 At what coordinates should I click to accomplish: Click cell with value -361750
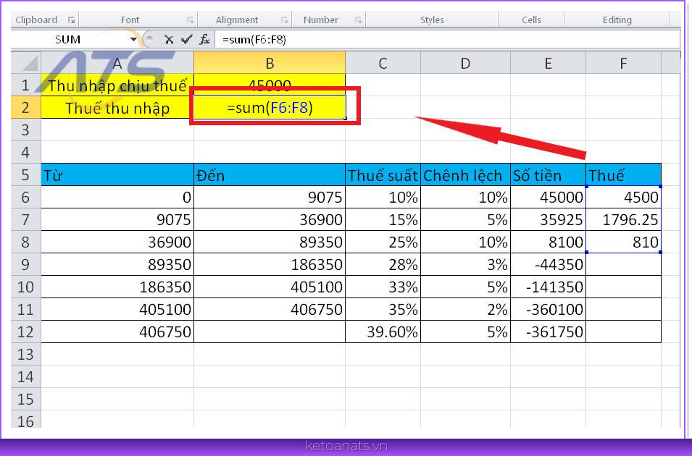pos(548,332)
